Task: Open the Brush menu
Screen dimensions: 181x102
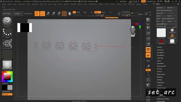Action: [9, 4]
